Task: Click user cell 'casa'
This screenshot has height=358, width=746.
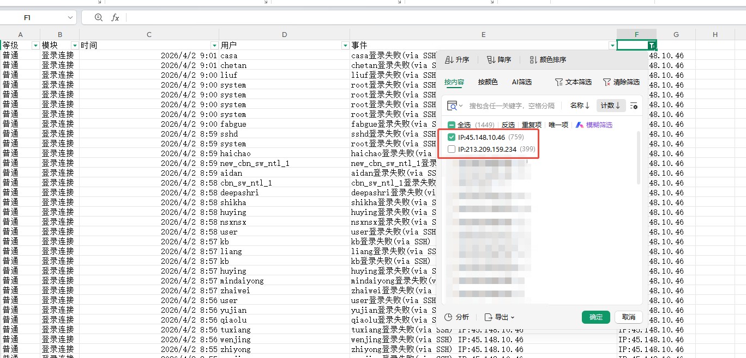Action: (x=284, y=55)
